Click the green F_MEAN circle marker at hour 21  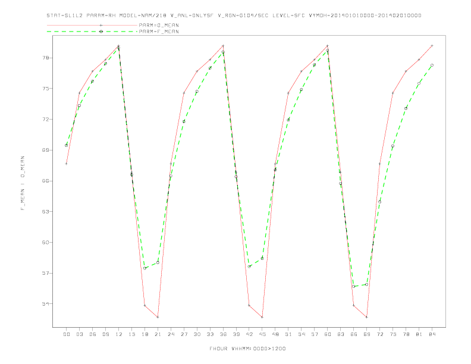[158, 262]
